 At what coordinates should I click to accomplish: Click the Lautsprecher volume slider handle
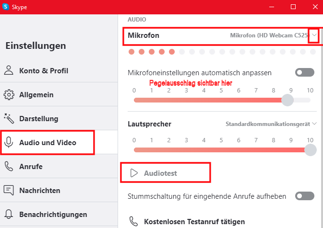tap(310, 150)
